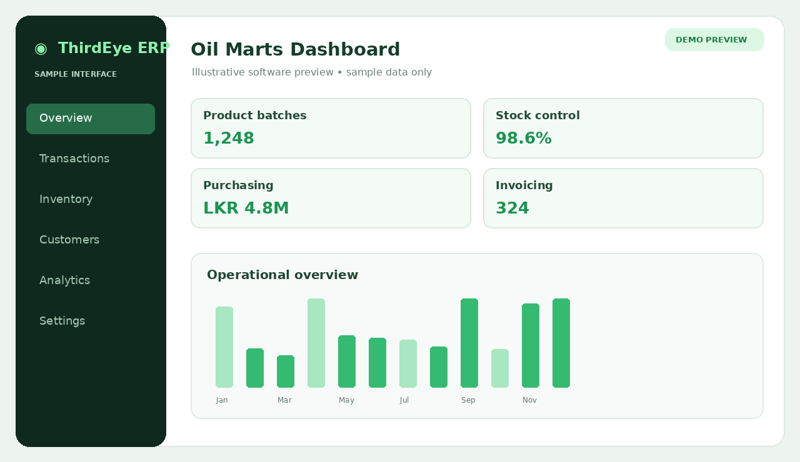Viewport: 800px width, 462px height.
Task: Click the 324 invoicing value
Action: tap(512, 209)
